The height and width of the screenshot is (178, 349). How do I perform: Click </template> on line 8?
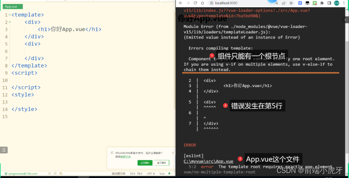[29, 66]
